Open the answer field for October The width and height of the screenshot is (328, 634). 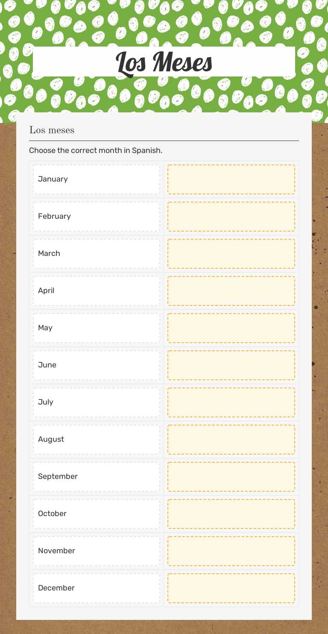(231, 514)
